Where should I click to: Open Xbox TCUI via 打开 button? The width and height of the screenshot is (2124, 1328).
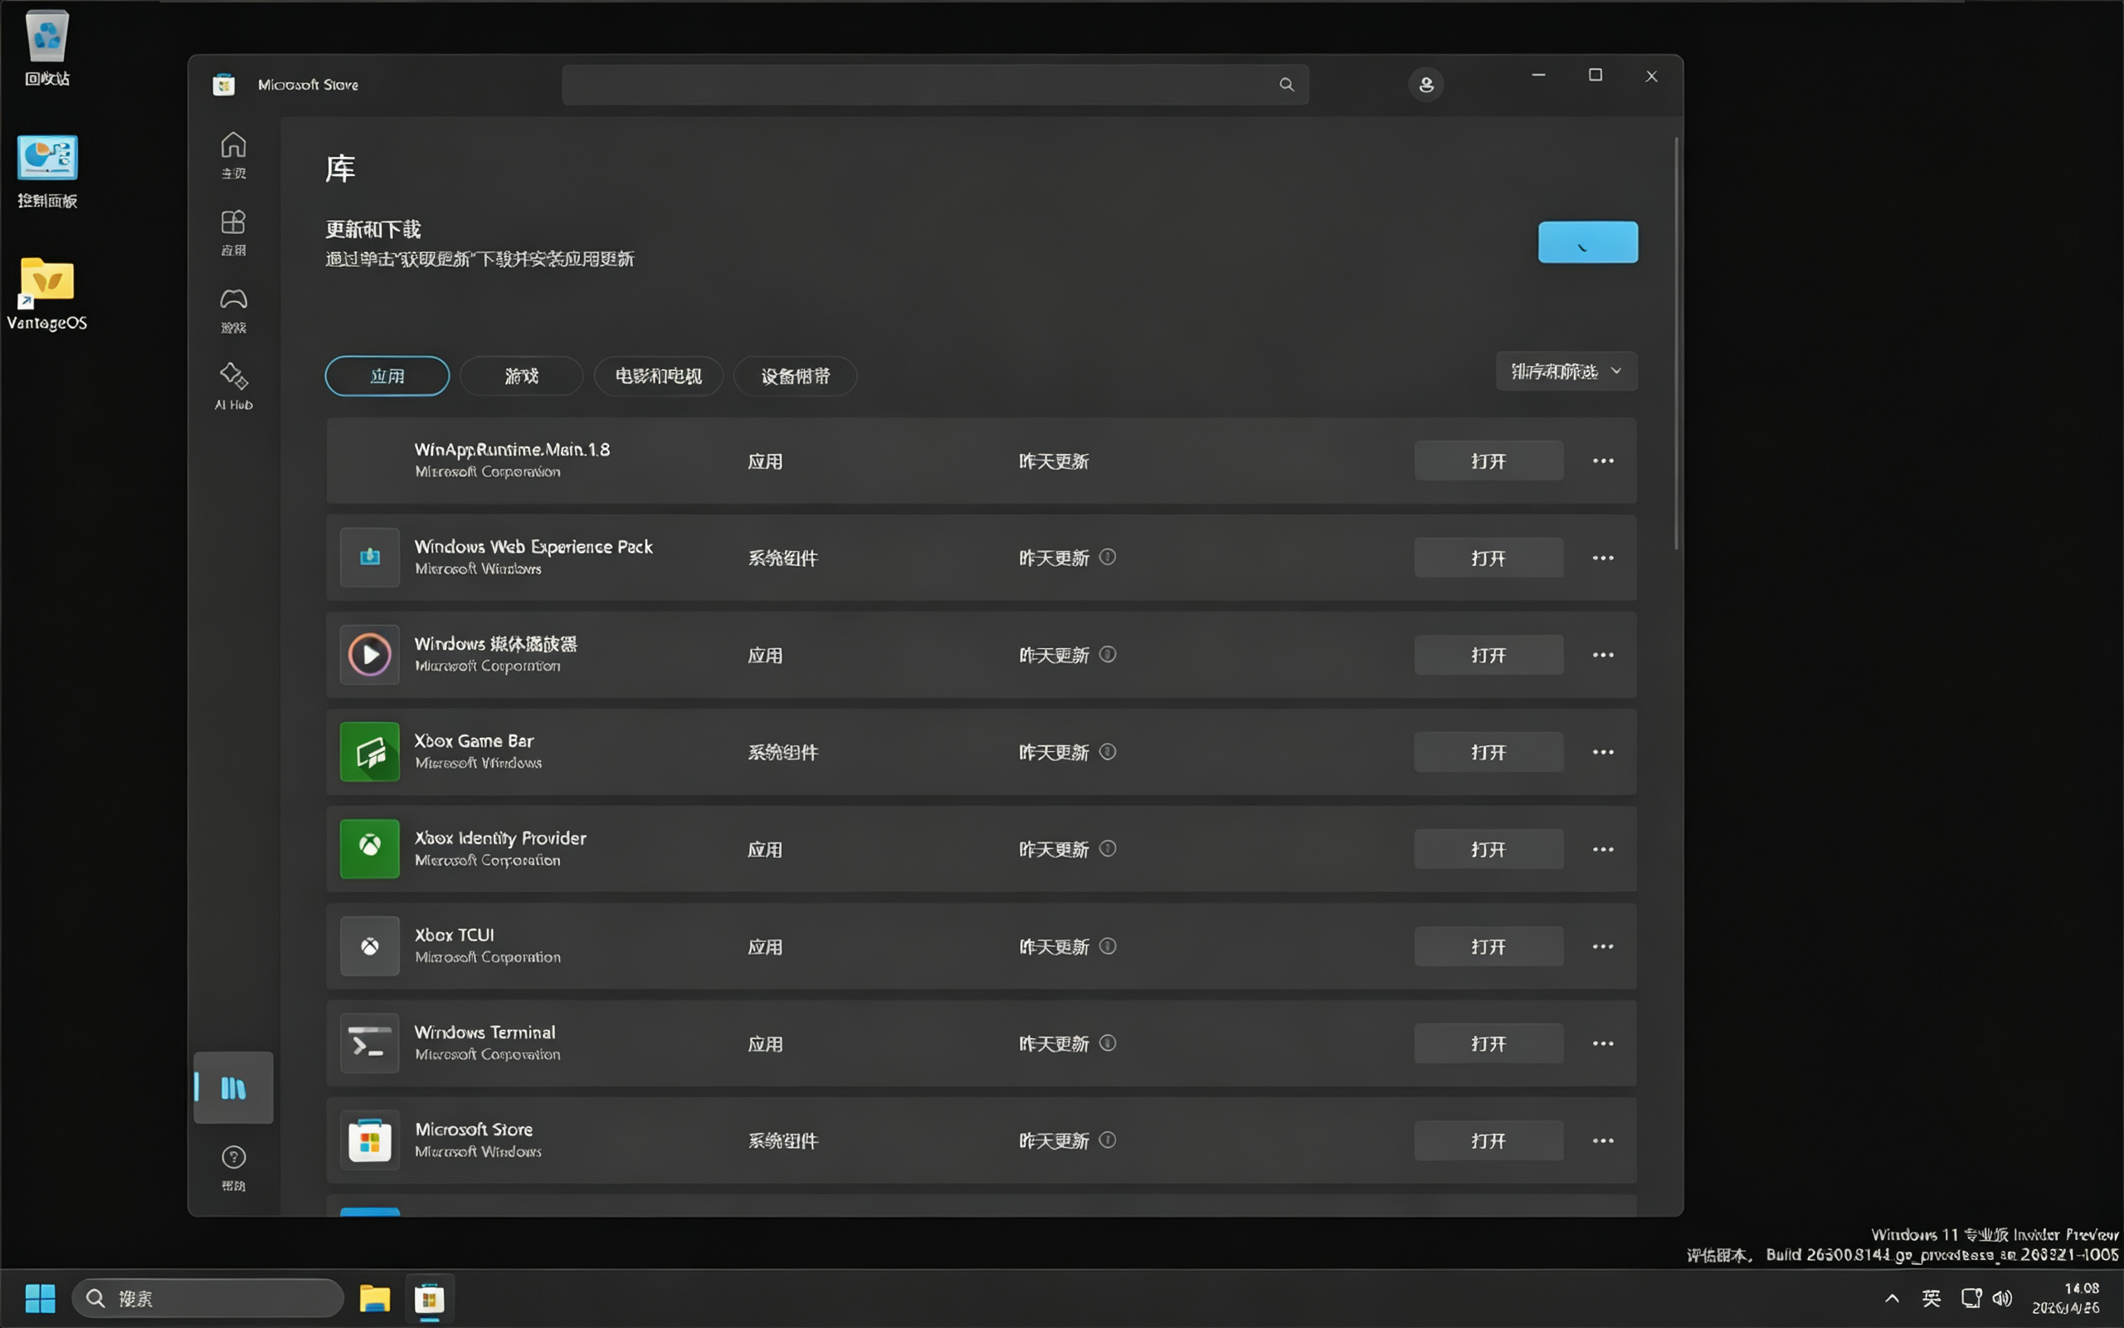1488,947
